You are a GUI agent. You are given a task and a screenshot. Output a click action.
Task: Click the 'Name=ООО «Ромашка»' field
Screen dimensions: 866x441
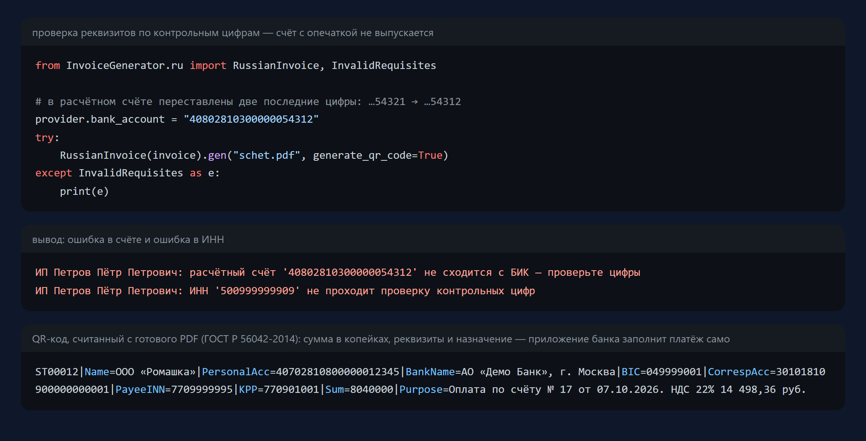coord(140,372)
